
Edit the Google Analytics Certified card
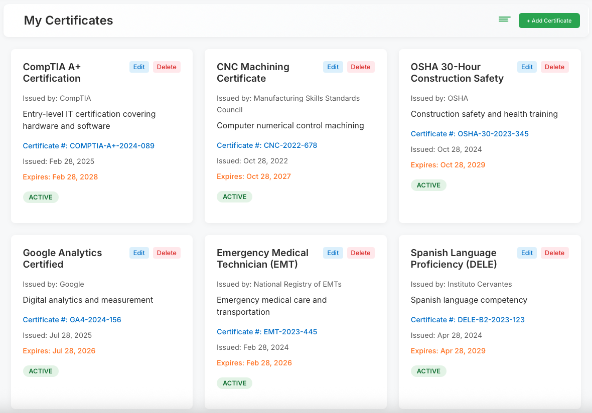[x=139, y=253]
